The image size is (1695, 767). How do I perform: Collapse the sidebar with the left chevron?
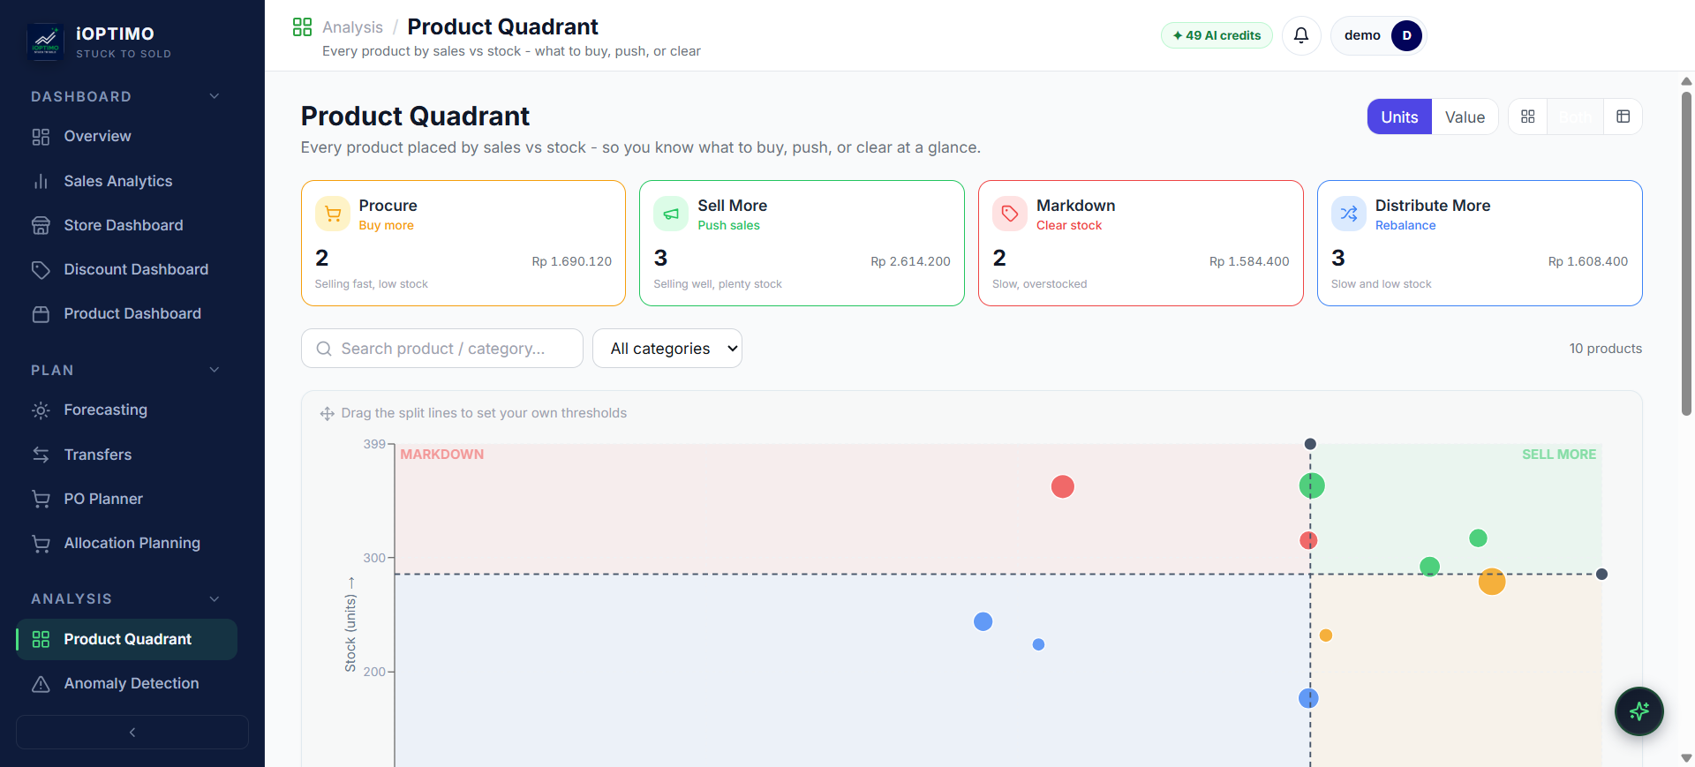[x=132, y=733]
